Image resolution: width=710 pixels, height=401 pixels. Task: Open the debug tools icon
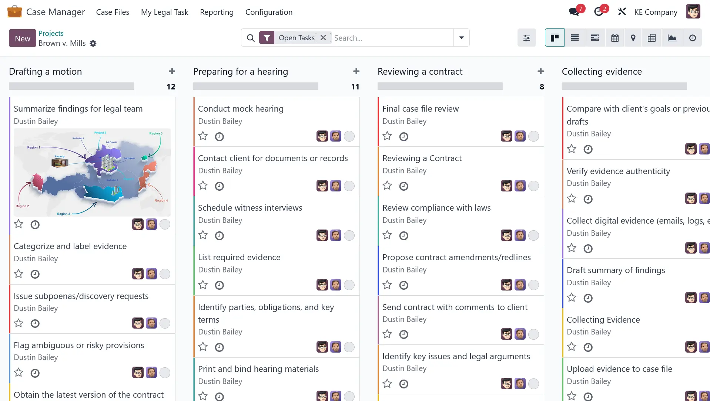click(622, 12)
